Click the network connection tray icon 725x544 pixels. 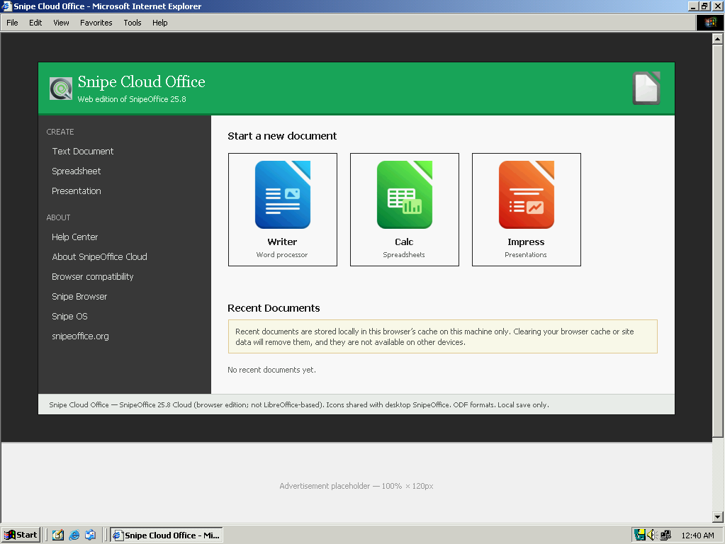click(x=665, y=535)
